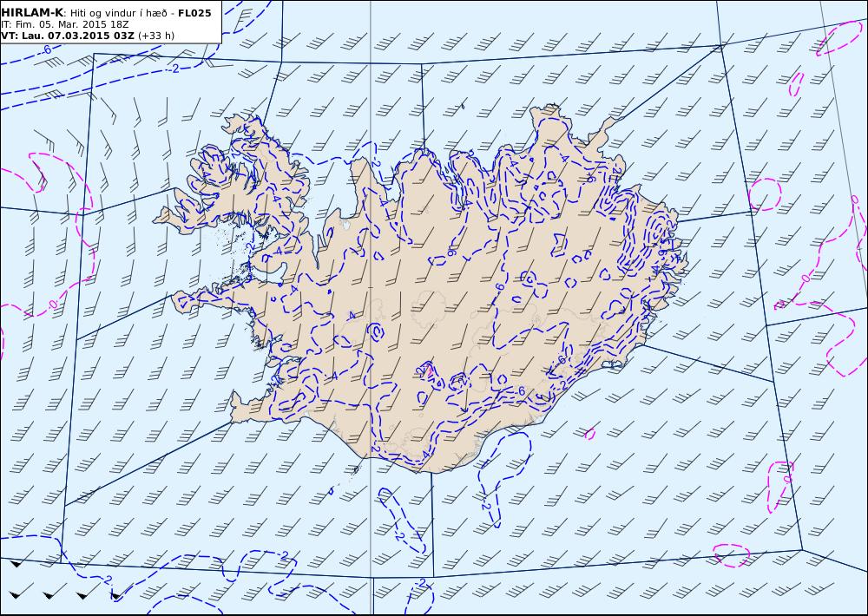The height and width of the screenshot is (616, 868).
Task: Click the '(+33 h)' forecast offset text
Action: tap(156, 36)
